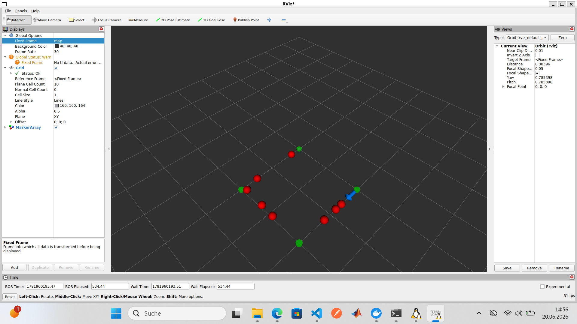Expand the Offset property
This screenshot has width=577, height=324.
point(11,122)
